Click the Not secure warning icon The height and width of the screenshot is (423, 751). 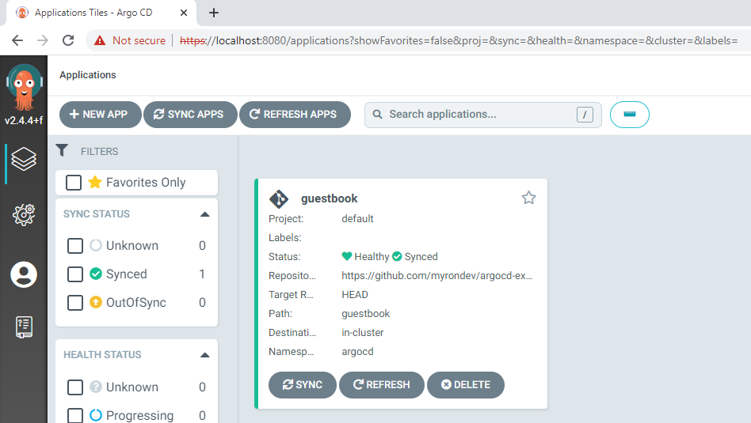tap(100, 40)
